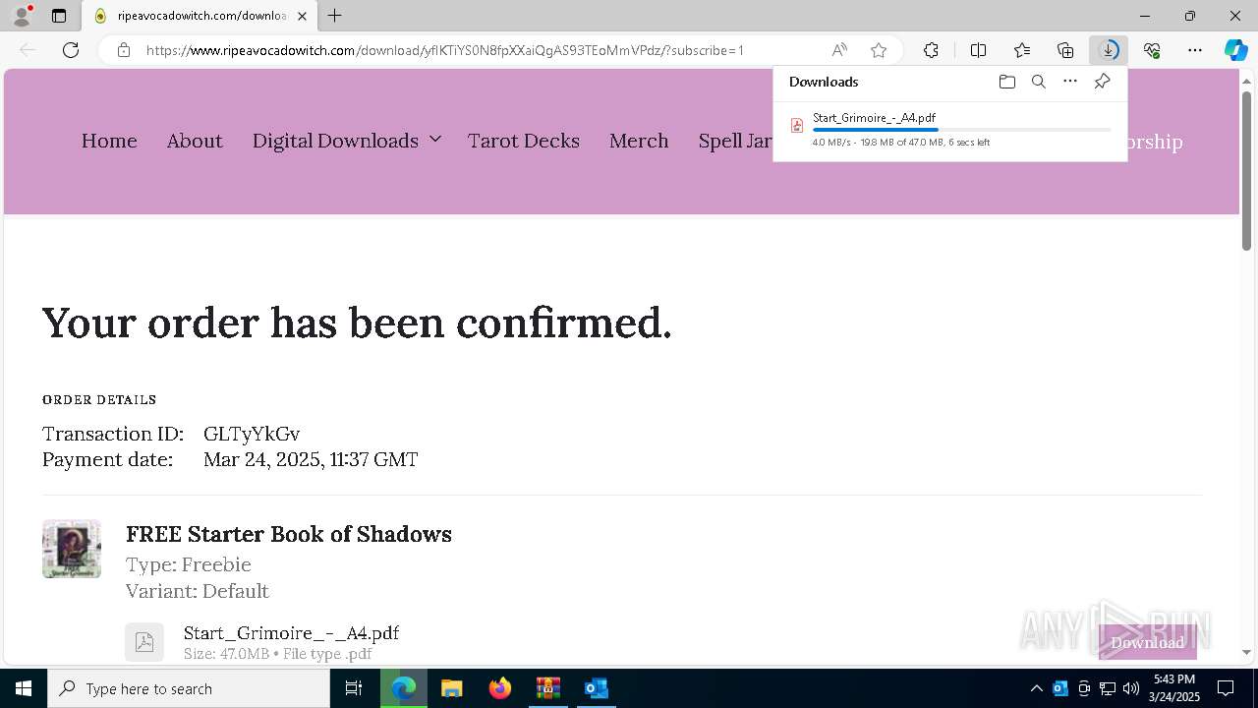Image resolution: width=1258 pixels, height=708 pixels.
Task: Close the ripeavocadowitch.com tab
Action: 302,16
